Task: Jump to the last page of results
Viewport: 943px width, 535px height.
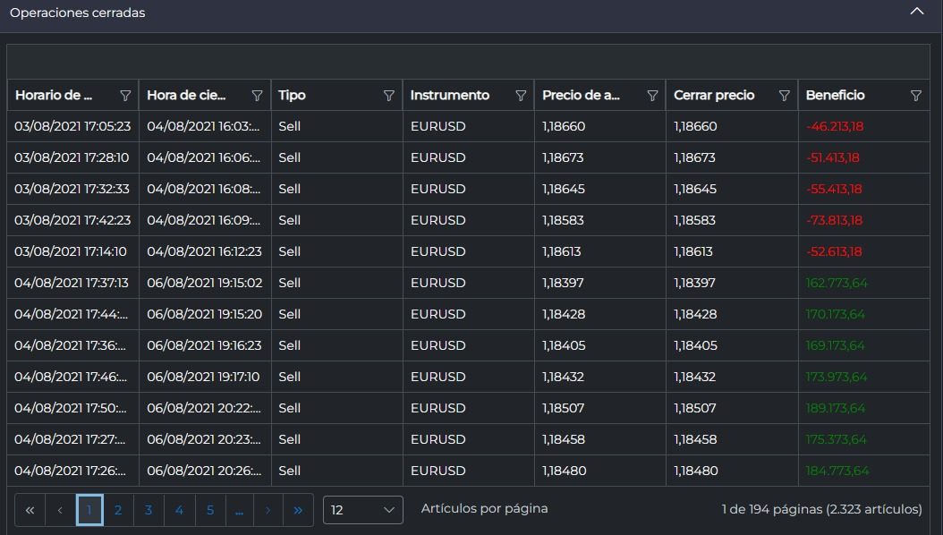Action: coord(298,510)
